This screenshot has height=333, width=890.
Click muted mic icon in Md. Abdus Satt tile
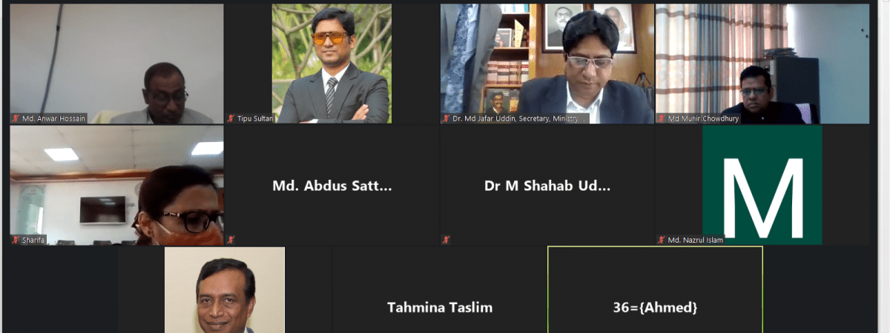pyautogui.click(x=231, y=240)
